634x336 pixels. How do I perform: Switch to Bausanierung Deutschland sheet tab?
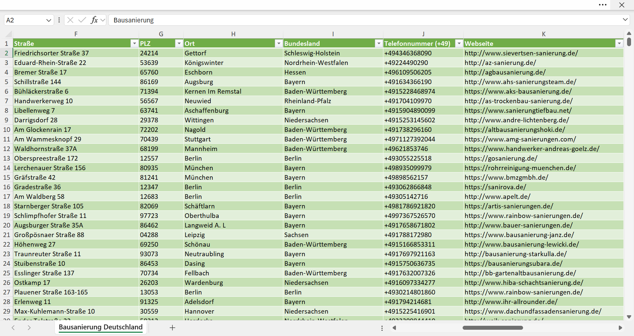click(x=101, y=327)
